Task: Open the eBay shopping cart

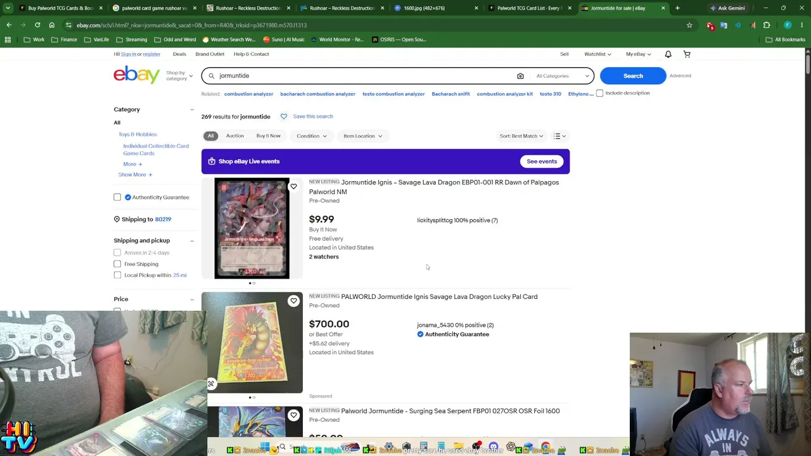Action: pos(687,54)
